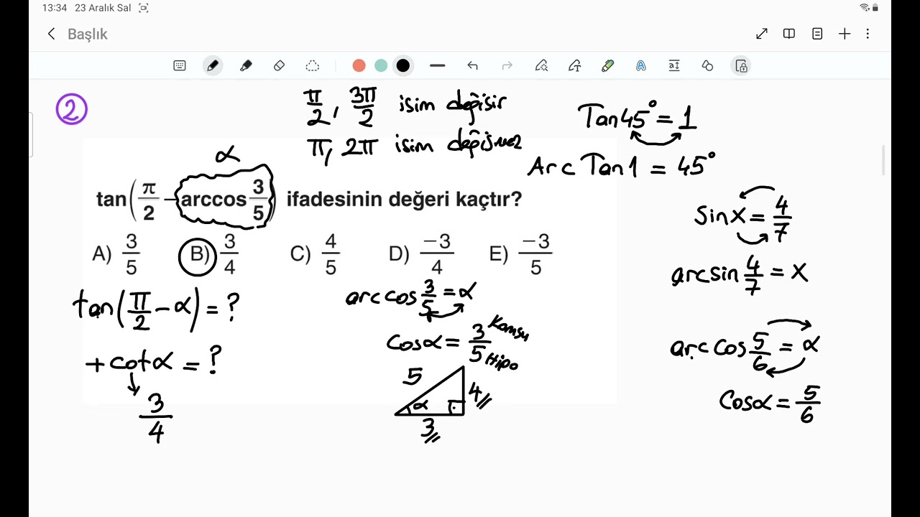
Task: Open the text alignment straighten tool
Action: [x=674, y=66]
